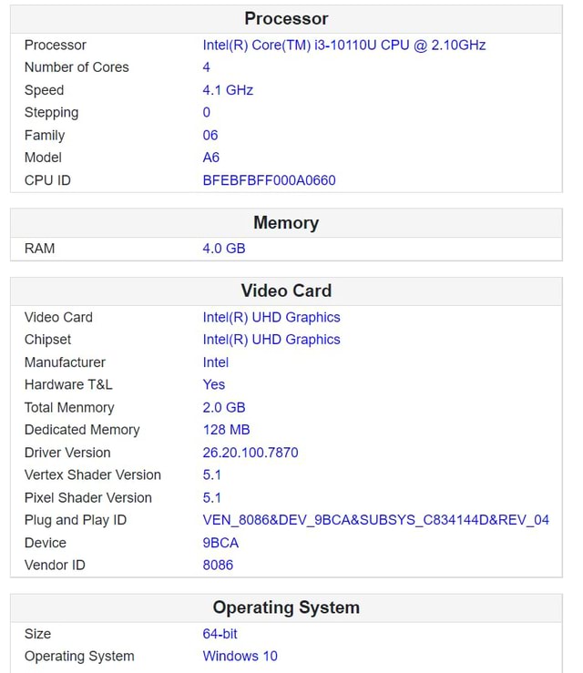
Task: Click the Operating System section header
Action: coord(286,607)
